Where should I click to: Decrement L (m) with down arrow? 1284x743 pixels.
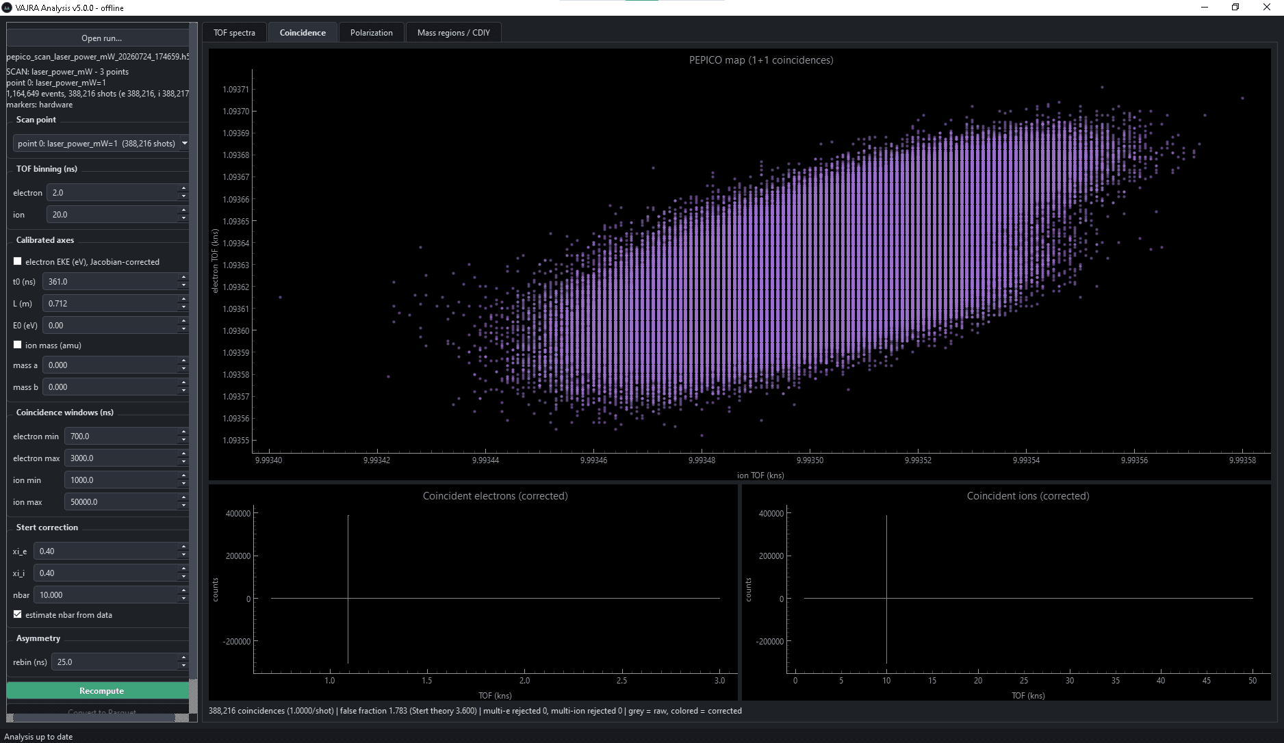point(183,308)
